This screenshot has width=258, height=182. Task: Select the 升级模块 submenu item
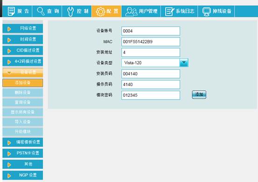coord(23,132)
